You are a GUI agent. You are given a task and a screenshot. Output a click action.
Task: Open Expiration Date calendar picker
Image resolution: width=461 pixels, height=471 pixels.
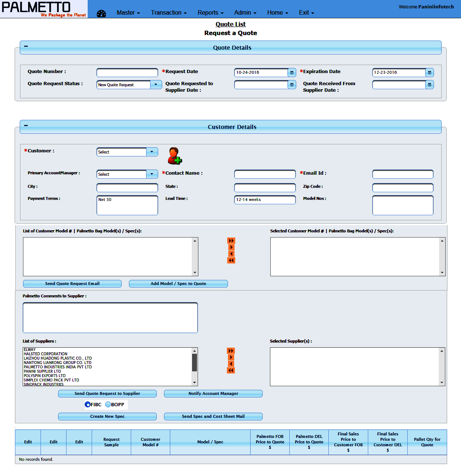[x=430, y=72]
